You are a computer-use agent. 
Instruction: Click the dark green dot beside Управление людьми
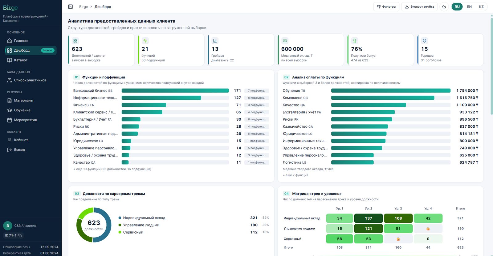click(120, 225)
